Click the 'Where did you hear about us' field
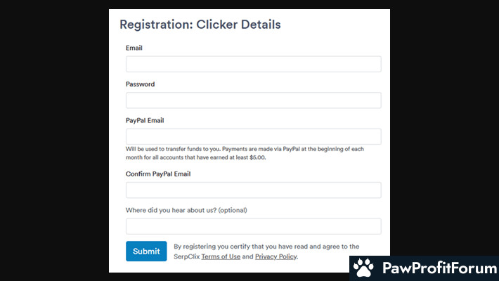499x281 pixels. 253,226
